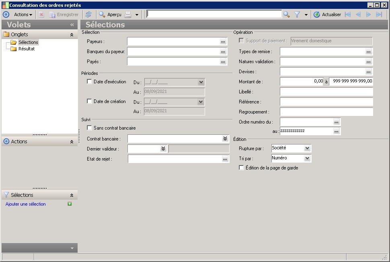Click the search magnifier next to search box
The width and height of the screenshot is (390, 262).
tap(286, 14)
